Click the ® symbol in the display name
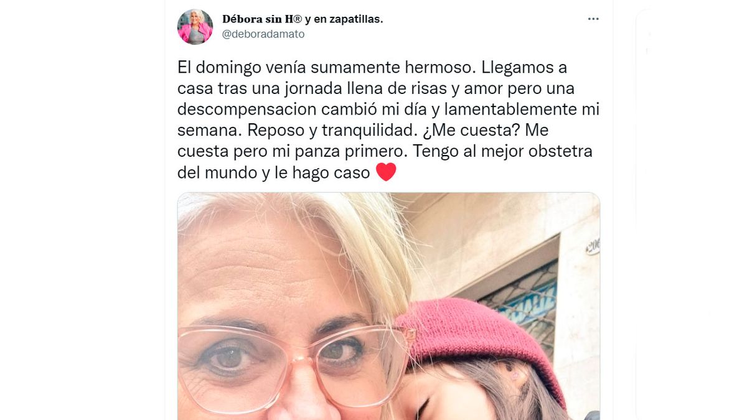747x420 pixels. tap(297, 19)
